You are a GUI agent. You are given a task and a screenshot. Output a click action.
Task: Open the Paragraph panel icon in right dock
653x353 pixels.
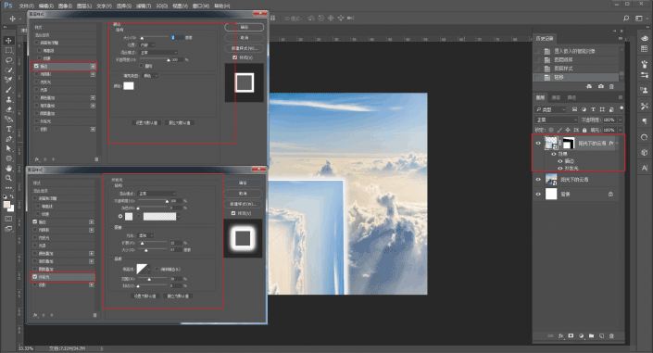click(x=645, y=121)
